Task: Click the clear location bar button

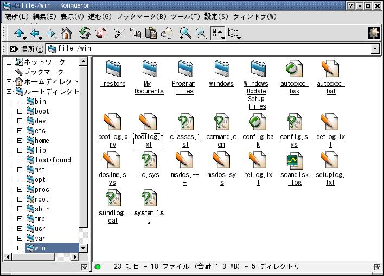Action: click(x=14, y=49)
